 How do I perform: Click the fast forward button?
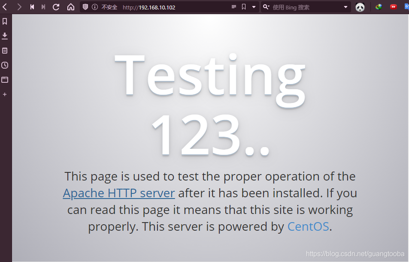tap(43, 7)
